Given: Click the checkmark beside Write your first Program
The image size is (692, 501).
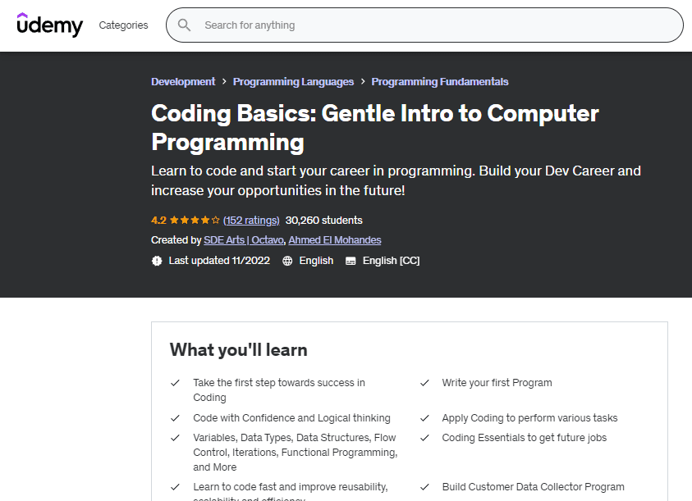Looking at the screenshot, I should tap(425, 383).
